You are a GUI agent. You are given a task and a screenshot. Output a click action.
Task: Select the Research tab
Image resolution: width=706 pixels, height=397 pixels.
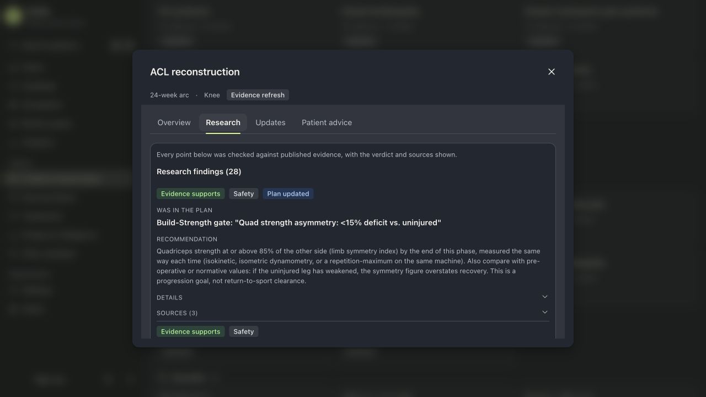click(x=223, y=122)
